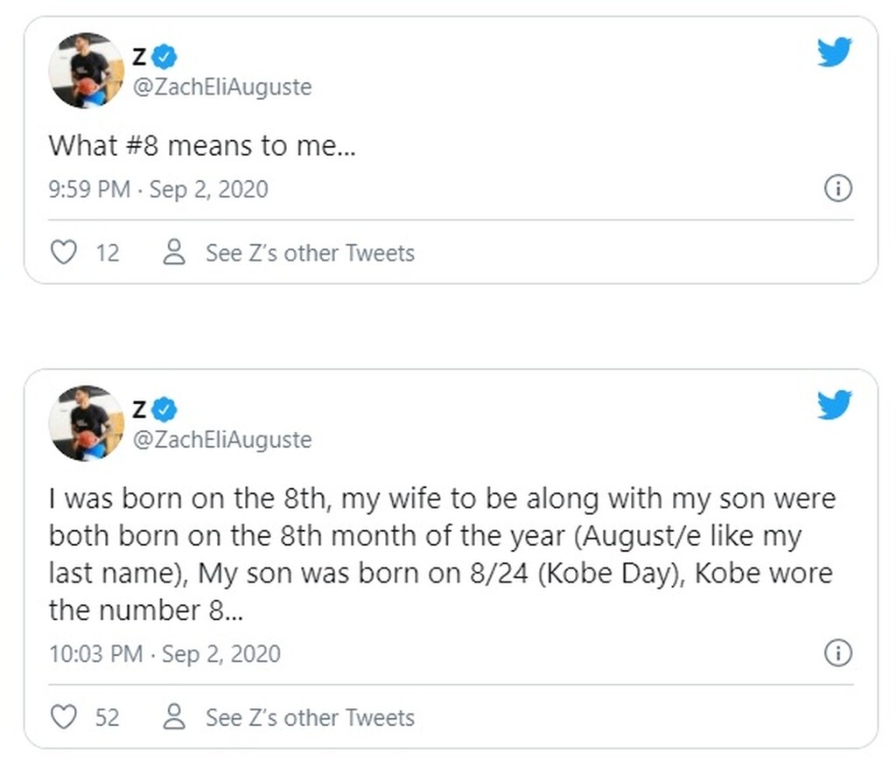Image resolution: width=896 pixels, height=760 pixels.
Task: Click @ZachEliAuguste handle in second tweet
Action: [221, 439]
